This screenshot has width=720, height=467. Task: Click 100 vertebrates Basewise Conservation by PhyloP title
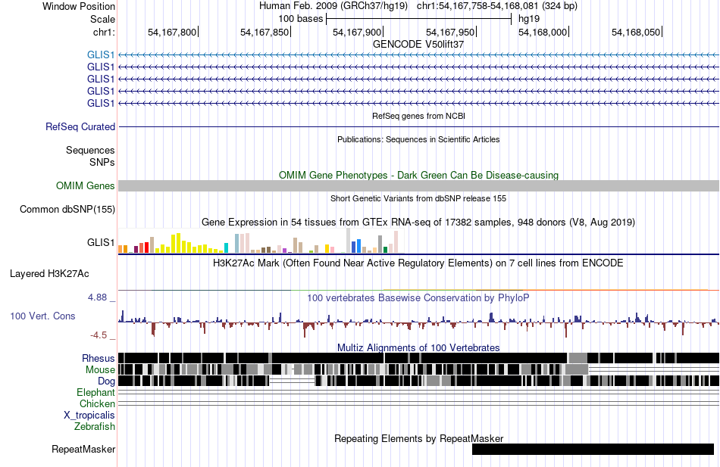418,298
